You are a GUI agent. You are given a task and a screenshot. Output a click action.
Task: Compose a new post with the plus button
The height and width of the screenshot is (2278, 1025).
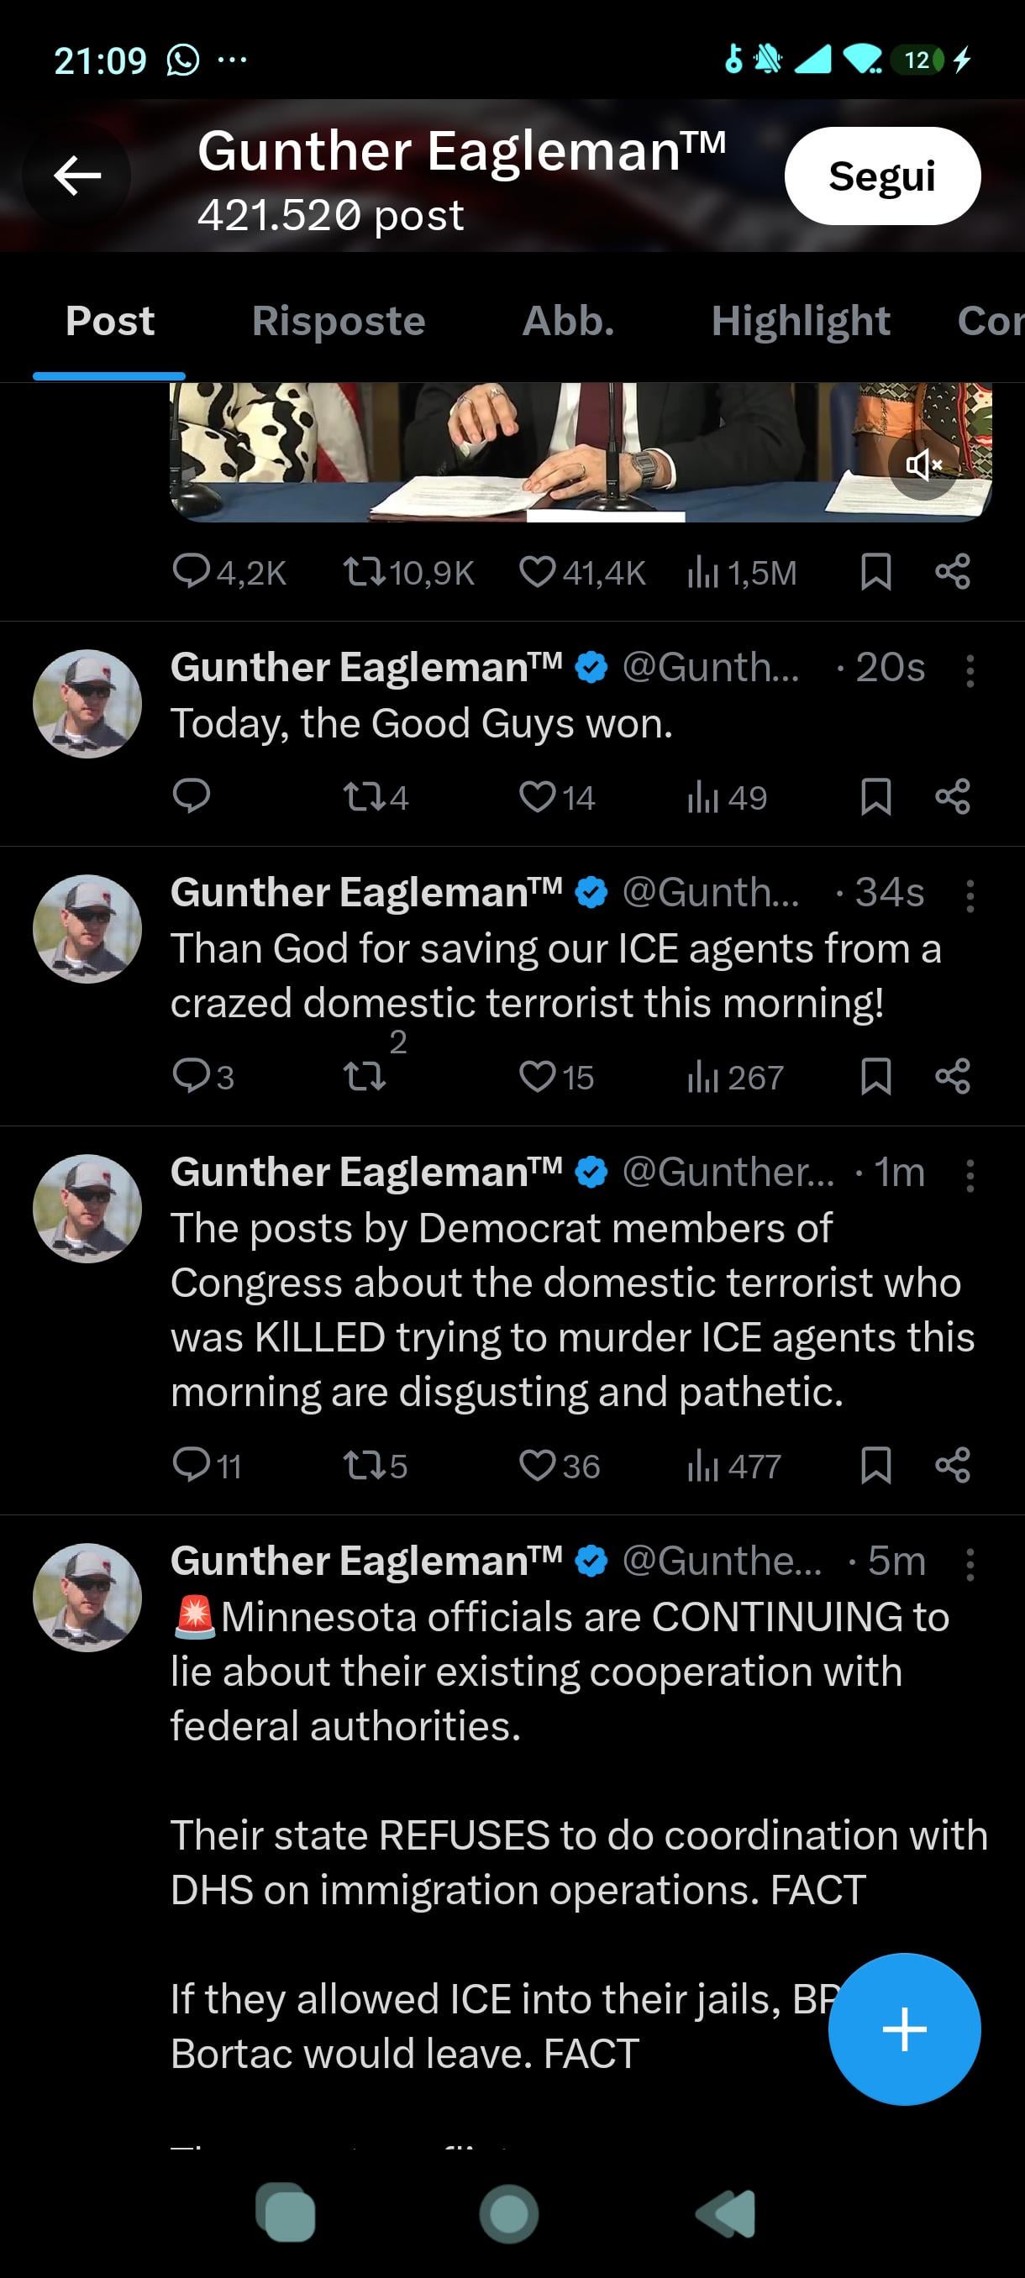coord(904,2029)
